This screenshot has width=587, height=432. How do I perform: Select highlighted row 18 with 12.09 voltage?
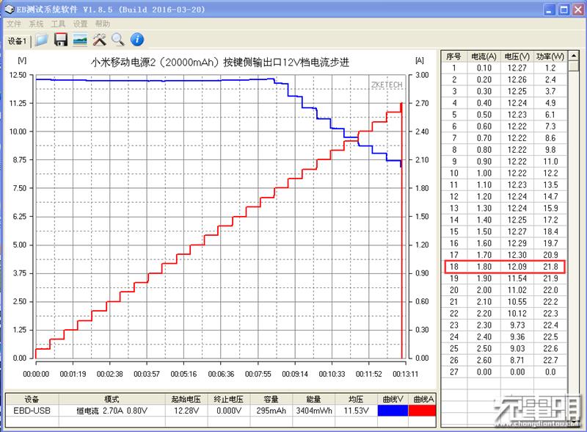(x=504, y=267)
